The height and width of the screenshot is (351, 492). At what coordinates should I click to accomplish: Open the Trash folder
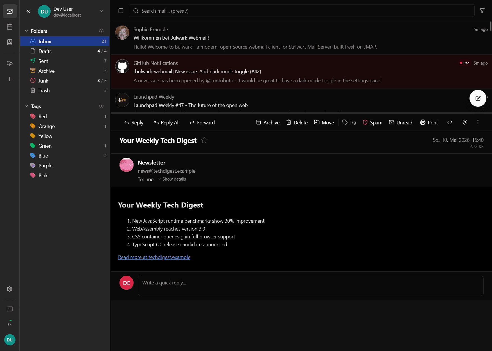[65, 90]
